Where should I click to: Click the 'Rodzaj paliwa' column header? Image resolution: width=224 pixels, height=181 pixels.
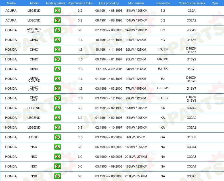pyautogui.click(x=56, y=3)
